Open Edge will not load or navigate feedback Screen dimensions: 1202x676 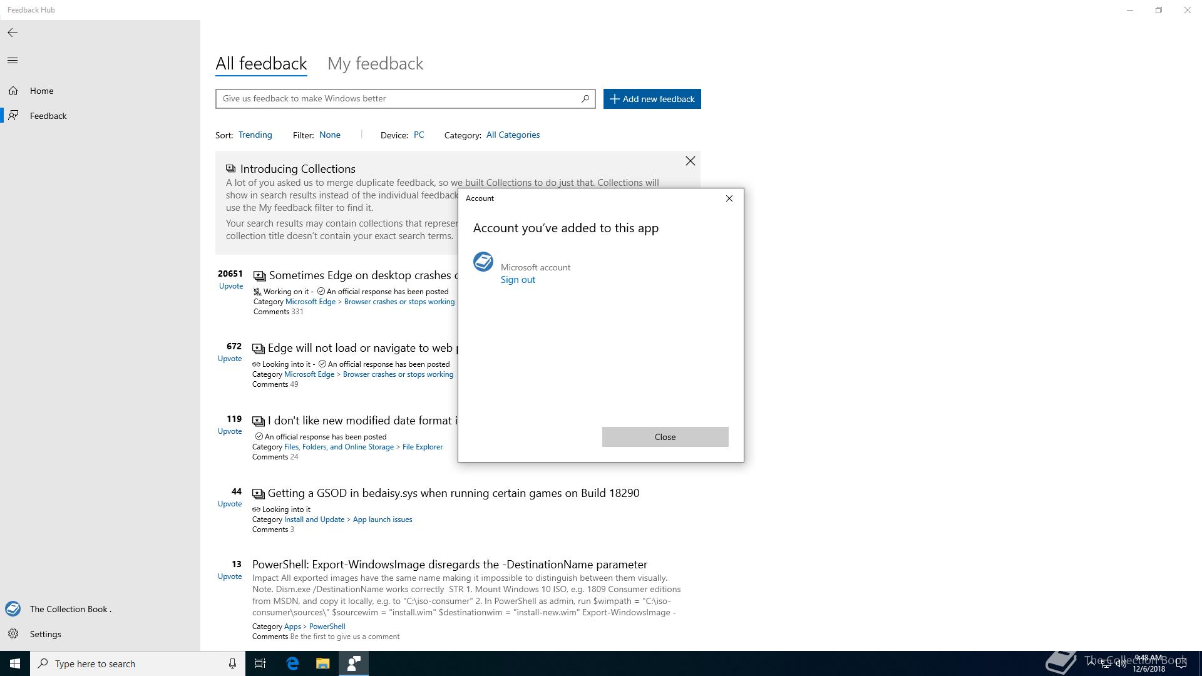pos(362,348)
